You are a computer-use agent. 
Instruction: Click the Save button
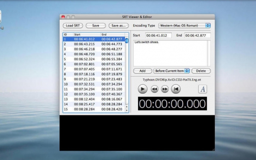coord(96,26)
